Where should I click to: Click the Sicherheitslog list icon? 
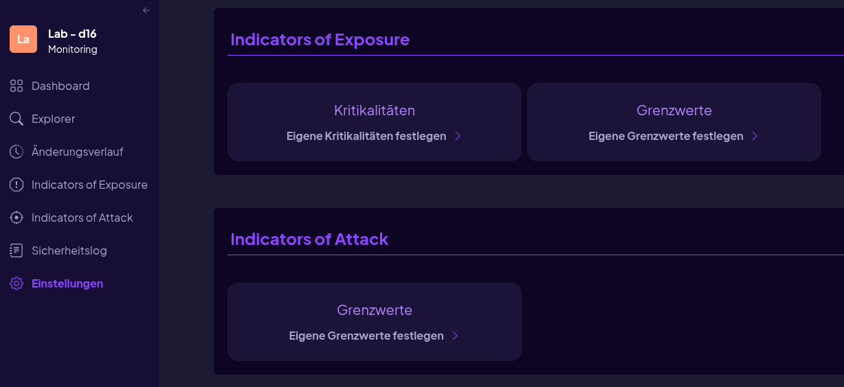coord(16,250)
